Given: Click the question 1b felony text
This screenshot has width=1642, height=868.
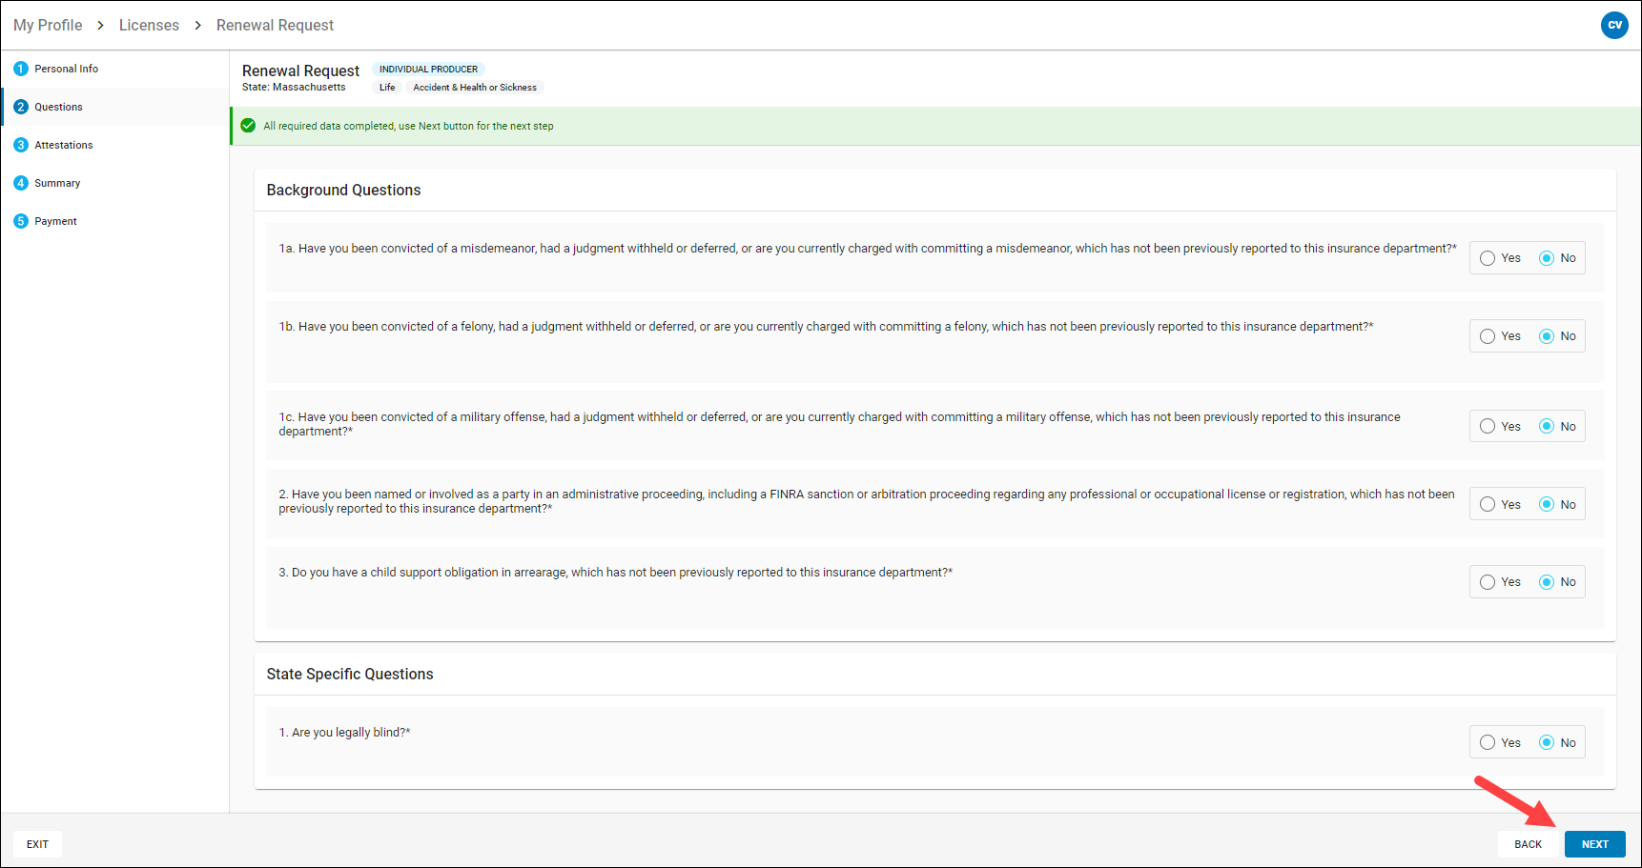Looking at the screenshot, I should tap(826, 327).
